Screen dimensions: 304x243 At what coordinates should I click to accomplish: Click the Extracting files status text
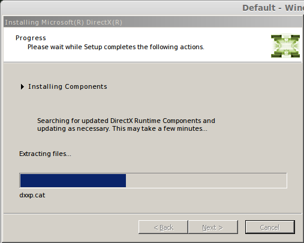point(45,154)
